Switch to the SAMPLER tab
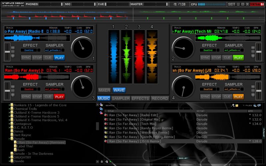Viewport: 266px width, 166px height. pyautogui.click(x=121, y=98)
